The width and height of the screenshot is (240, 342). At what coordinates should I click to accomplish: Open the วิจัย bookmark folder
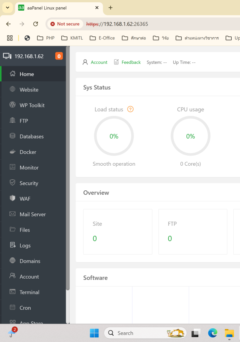161,38
